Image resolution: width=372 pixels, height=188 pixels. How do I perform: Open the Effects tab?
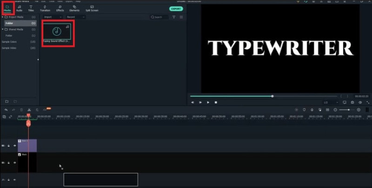click(60, 8)
